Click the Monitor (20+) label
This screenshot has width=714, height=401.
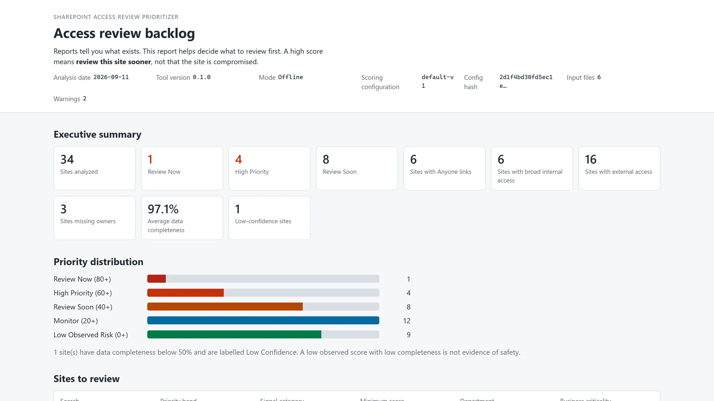(76, 321)
